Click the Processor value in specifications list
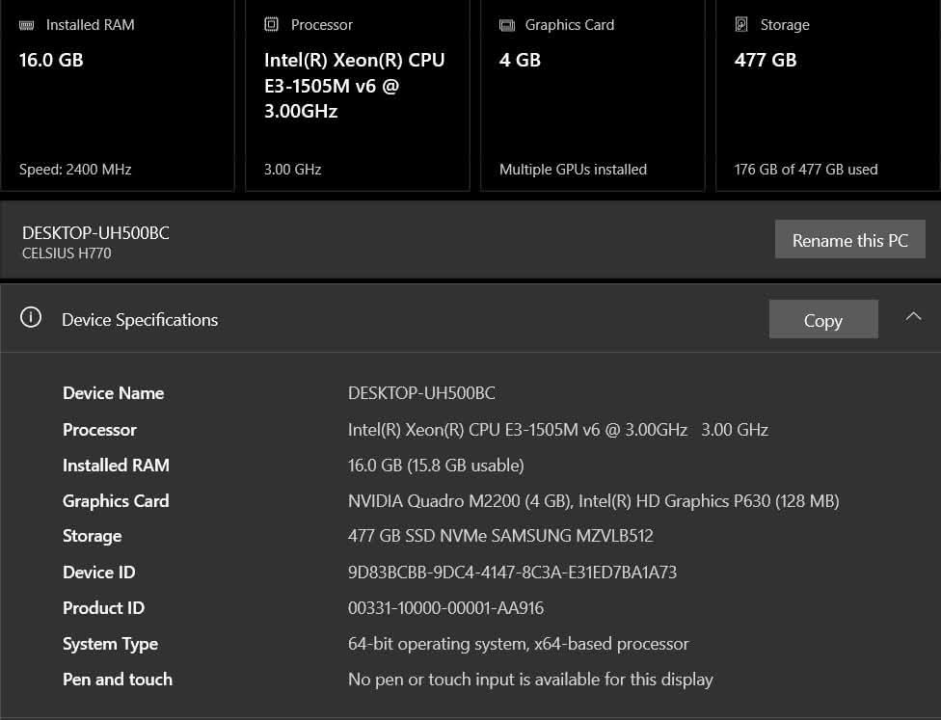The width and height of the screenshot is (941, 720). coord(558,430)
